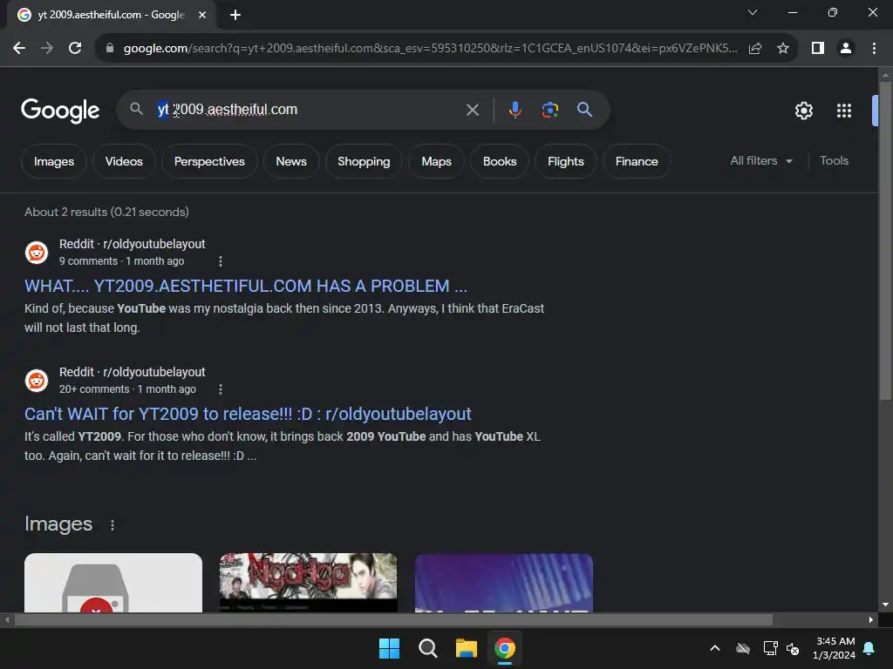Screen dimensions: 893x669
Task: Submit search with blue magnifier icon
Action: (585, 110)
